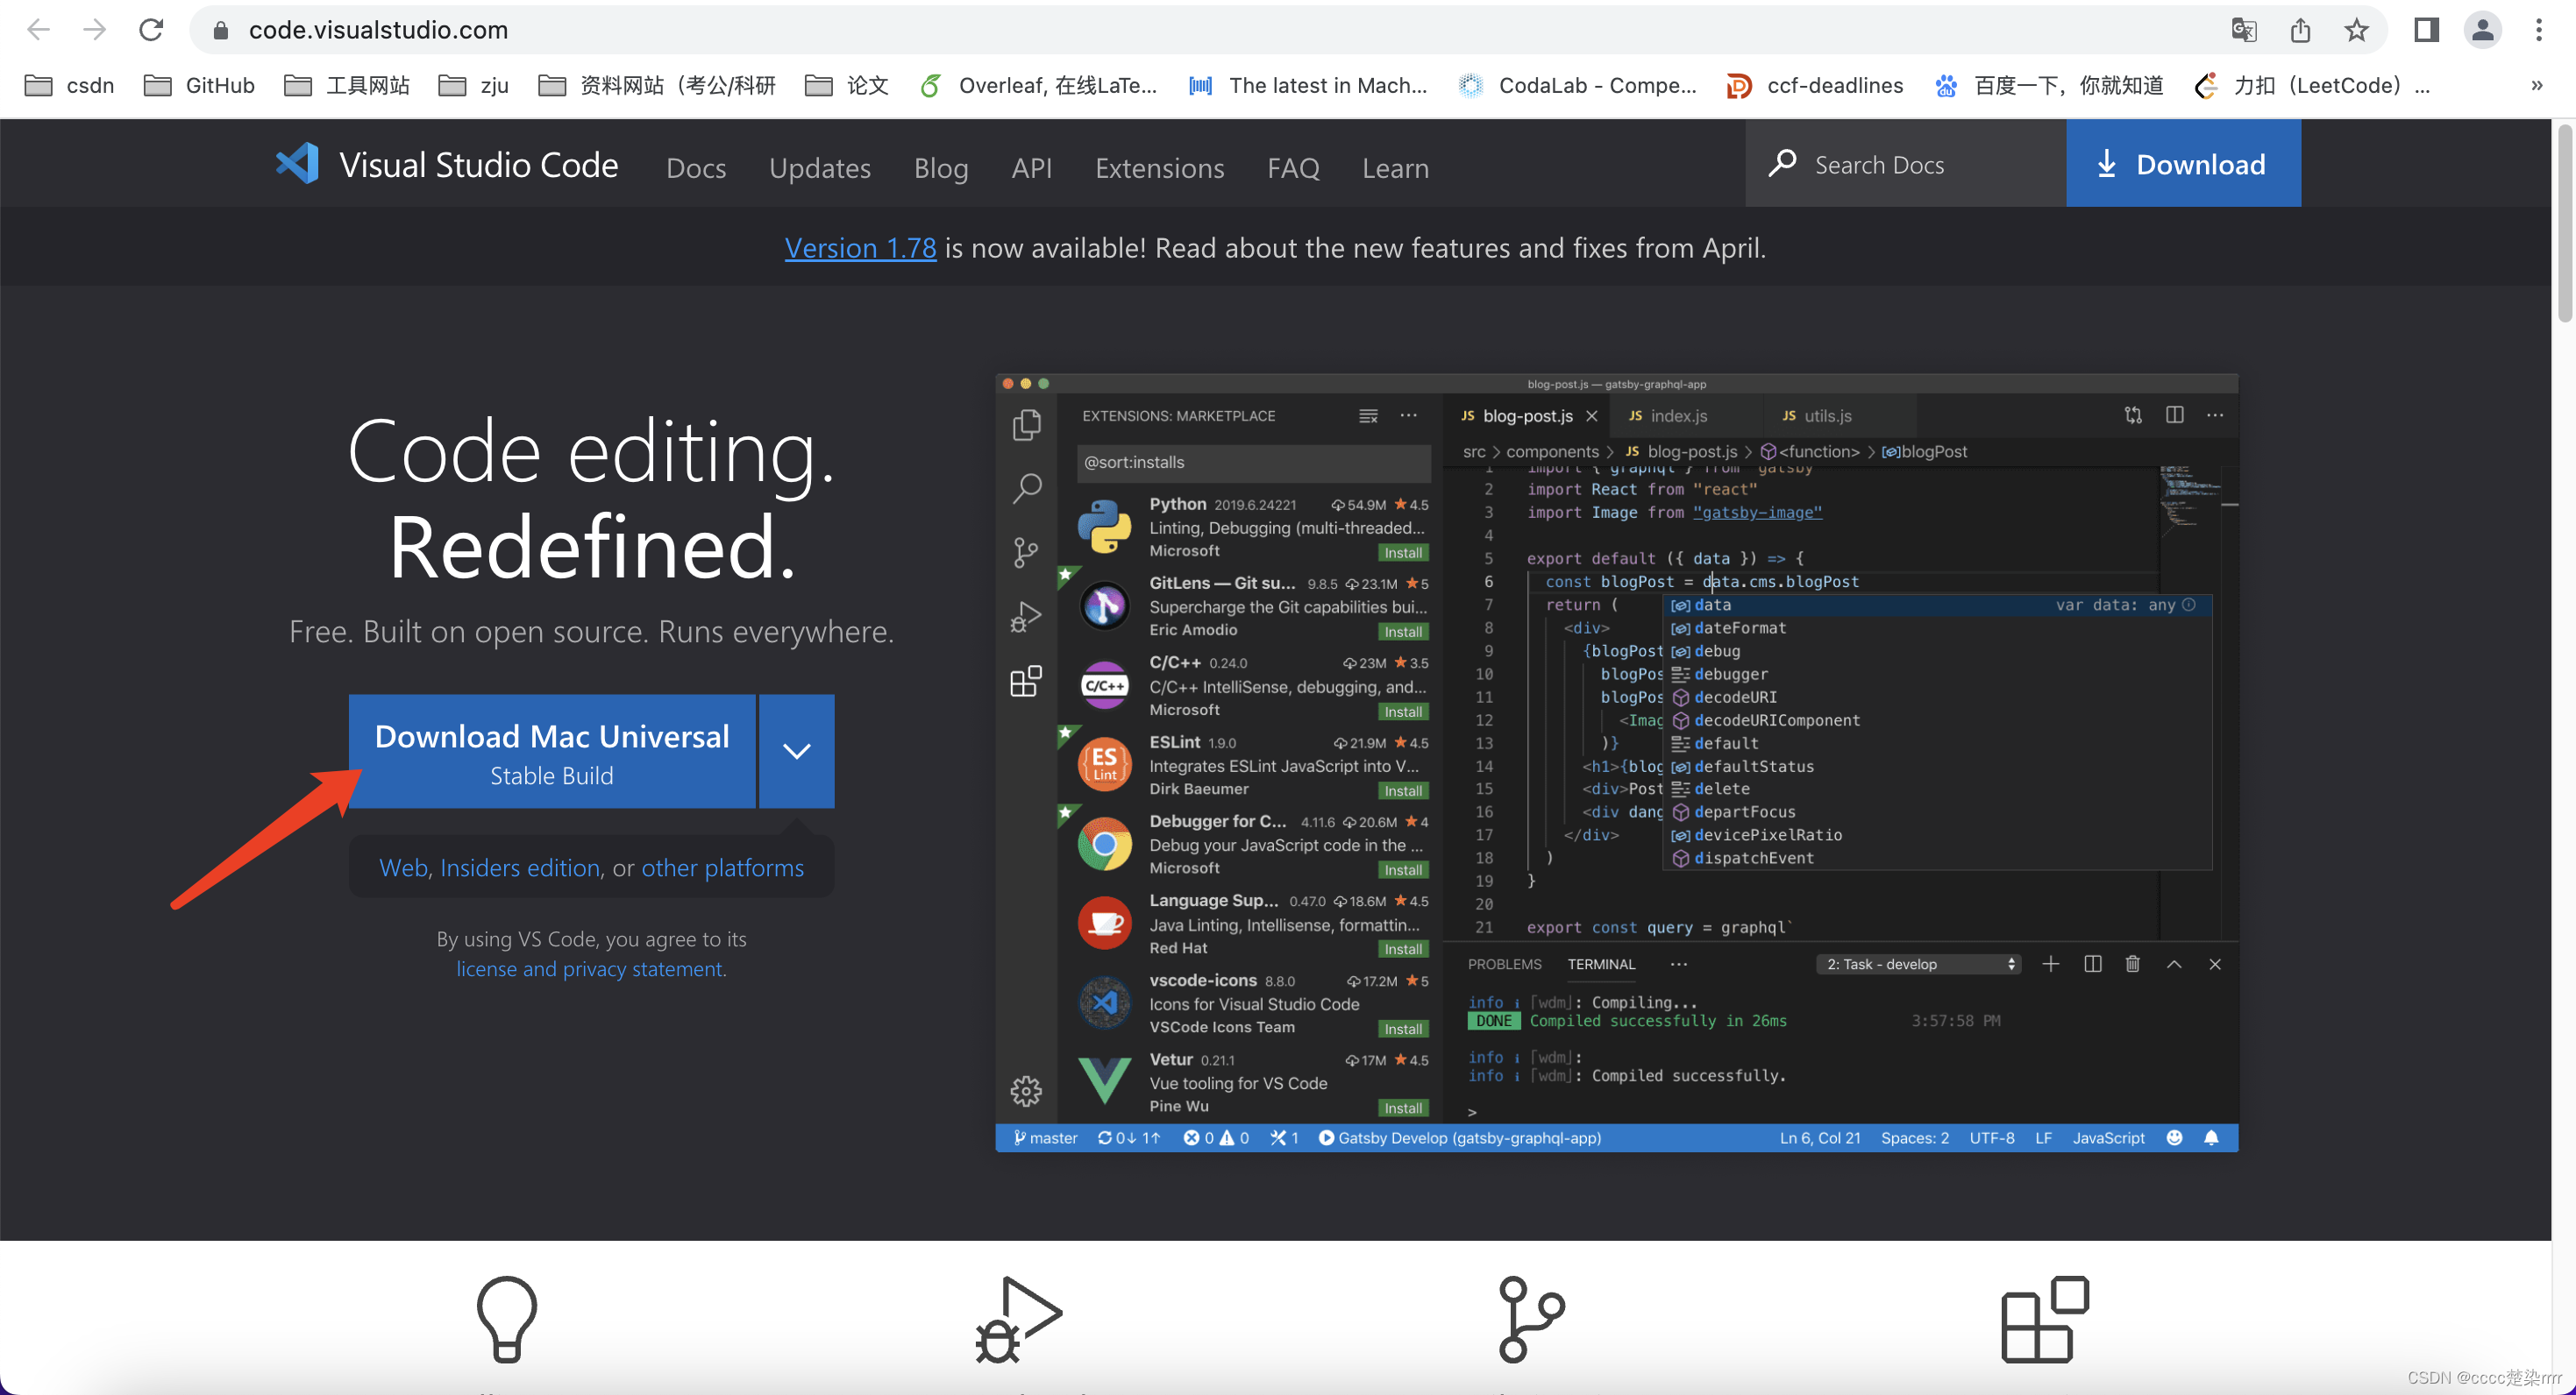Click the VS Code editor screenshot image
Image resolution: width=2576 pixels, height=1395 pixels.
(1616, 763)
